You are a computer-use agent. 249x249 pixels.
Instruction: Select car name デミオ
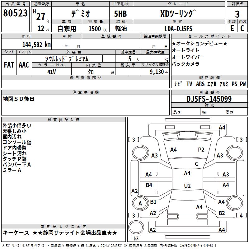coord(81,14)
